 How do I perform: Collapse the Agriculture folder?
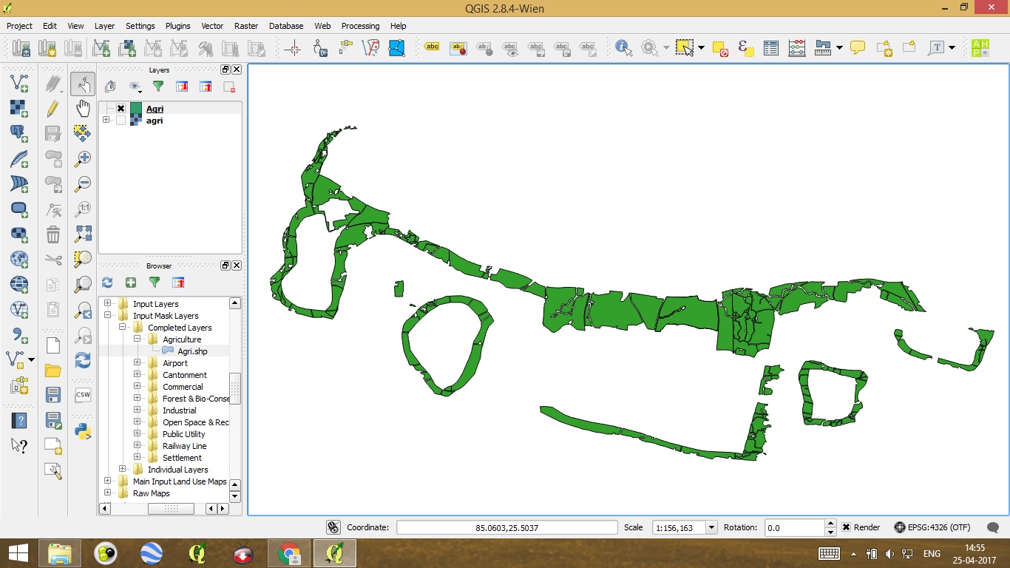138,339
